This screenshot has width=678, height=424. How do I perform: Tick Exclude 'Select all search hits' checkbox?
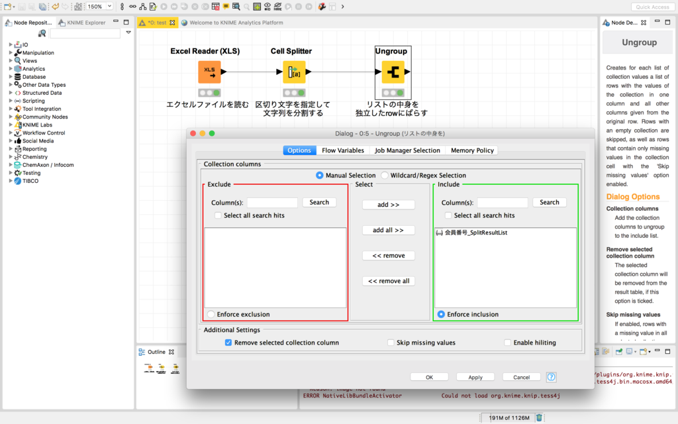coord(218,215)
